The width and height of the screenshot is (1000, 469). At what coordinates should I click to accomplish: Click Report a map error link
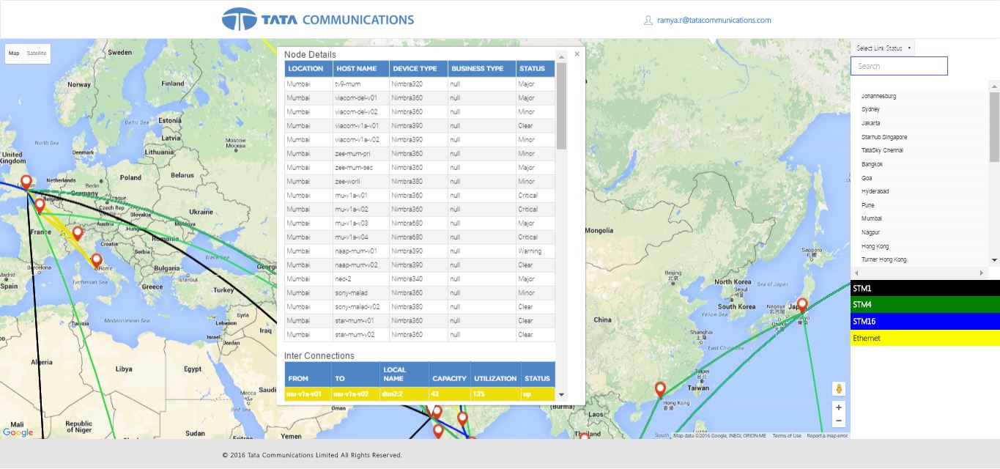click(827, 436)
